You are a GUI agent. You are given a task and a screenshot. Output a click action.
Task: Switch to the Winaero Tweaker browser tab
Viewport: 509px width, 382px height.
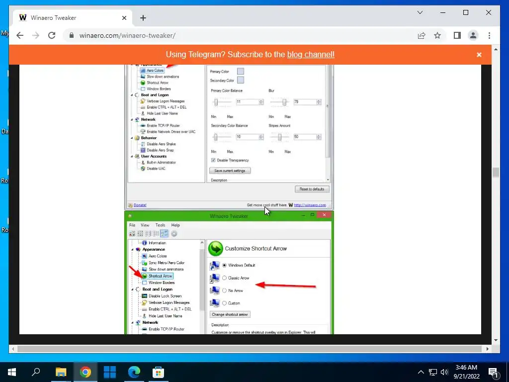[x=72, y=18]
